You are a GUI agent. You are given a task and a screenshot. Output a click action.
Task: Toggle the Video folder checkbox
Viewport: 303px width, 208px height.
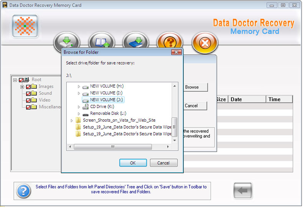click(28, 101)
